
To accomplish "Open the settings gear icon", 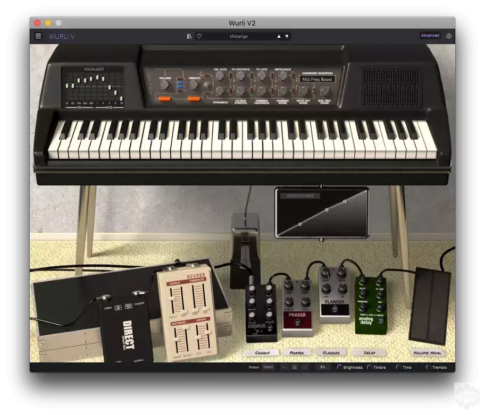I will coord(449,36).
